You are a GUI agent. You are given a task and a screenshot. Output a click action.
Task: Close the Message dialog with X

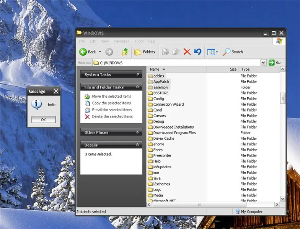(x=56, y=91)
